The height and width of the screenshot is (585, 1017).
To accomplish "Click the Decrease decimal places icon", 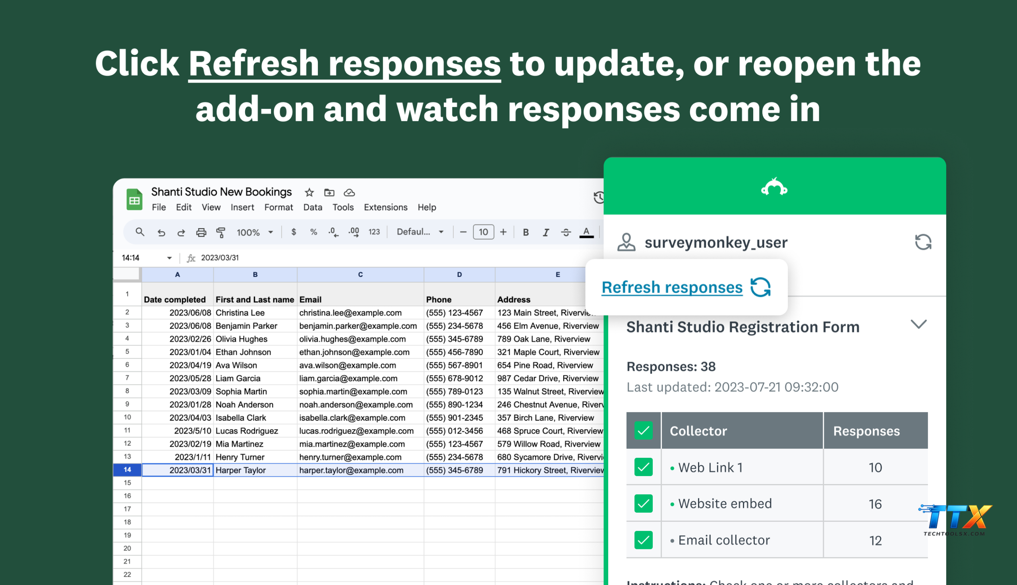I will click(x=333, y=232).
